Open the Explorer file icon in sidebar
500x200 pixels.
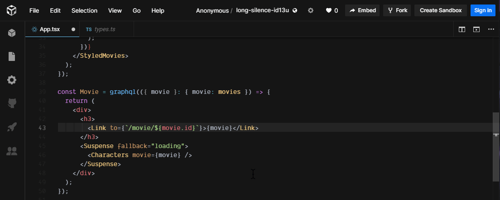pos(12,56)
